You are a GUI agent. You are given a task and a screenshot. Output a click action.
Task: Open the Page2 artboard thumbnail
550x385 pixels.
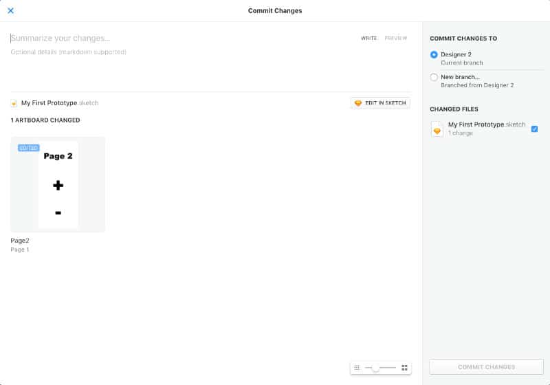58,184
